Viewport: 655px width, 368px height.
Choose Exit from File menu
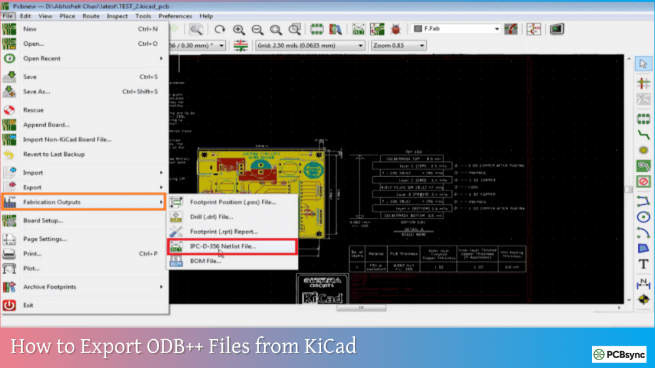point(84,305)
